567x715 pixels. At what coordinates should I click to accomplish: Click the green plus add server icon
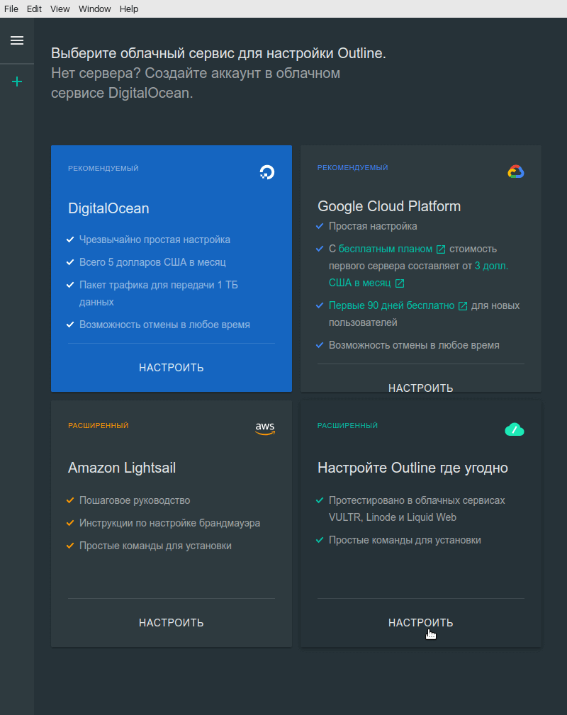17,81
